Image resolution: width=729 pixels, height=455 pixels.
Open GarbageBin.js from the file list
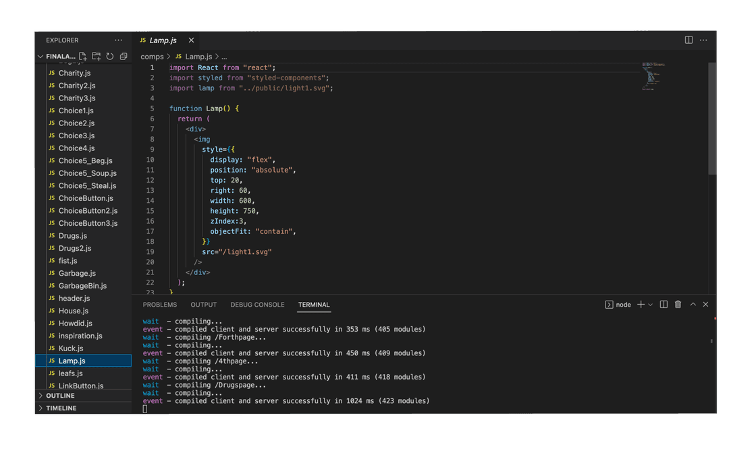click(82, 286)
